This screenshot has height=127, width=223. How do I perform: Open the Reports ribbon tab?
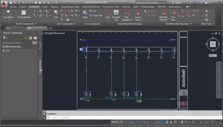[x=54, y=7]
